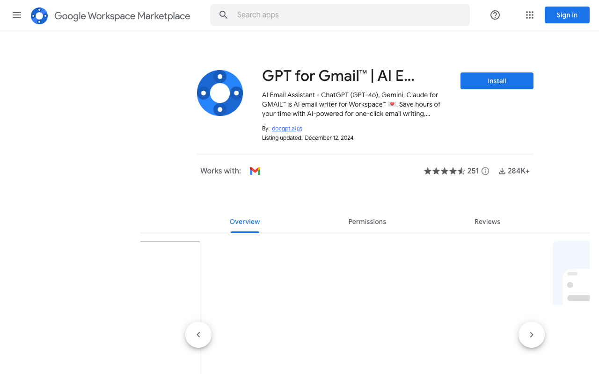
Task: Click the 251 ratings count
Action: pyautogui.click(x=473, y=171)
